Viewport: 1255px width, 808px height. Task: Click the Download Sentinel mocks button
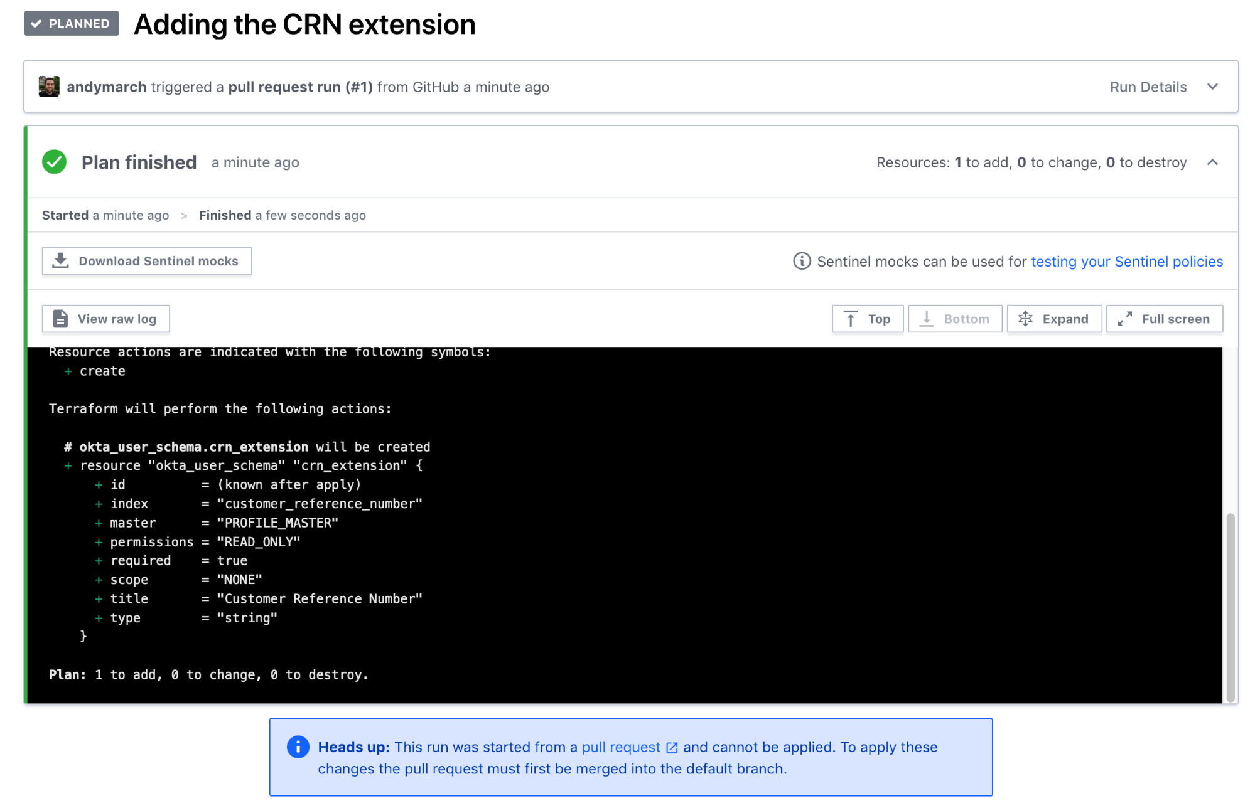click(147, 261)
